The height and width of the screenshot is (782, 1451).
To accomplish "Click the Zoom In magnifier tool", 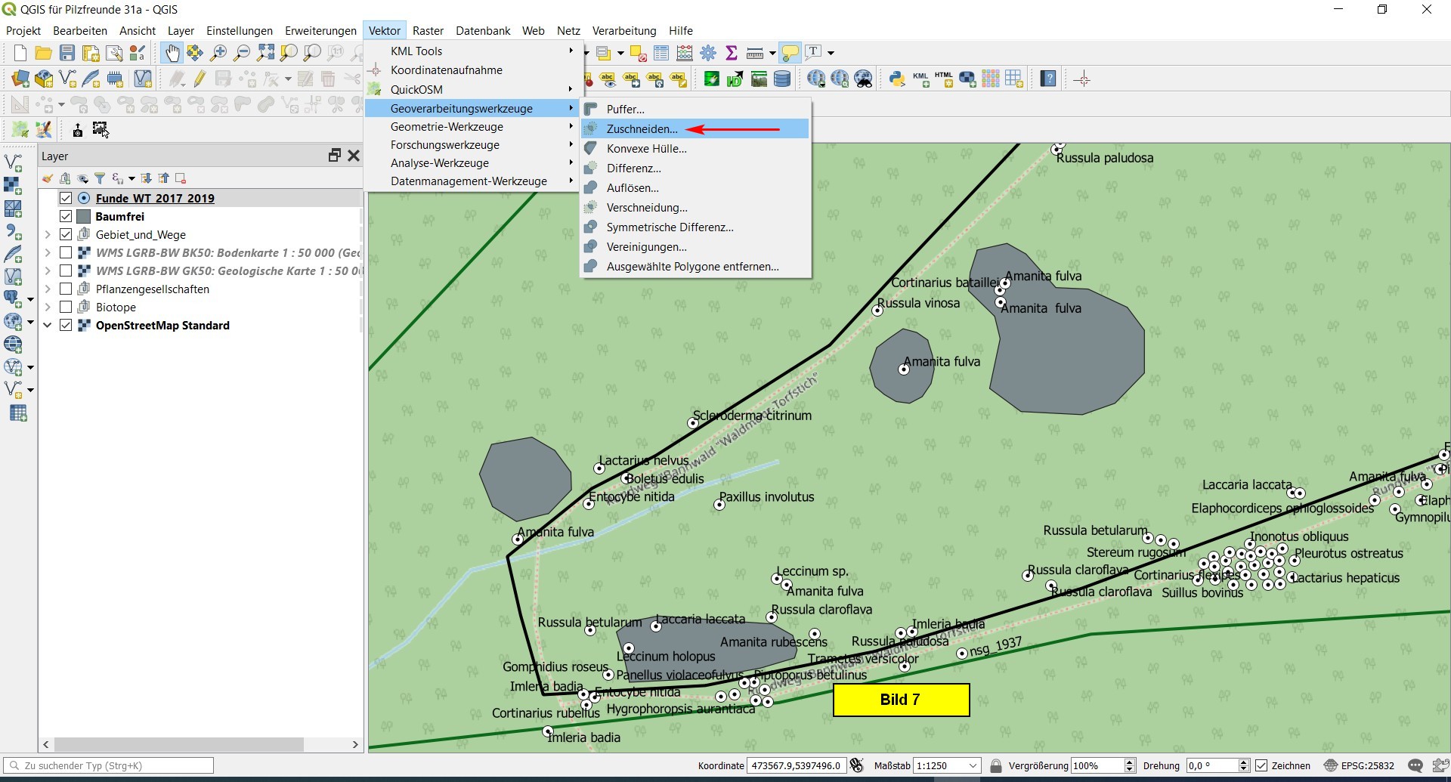I will [x=218, y=53].
